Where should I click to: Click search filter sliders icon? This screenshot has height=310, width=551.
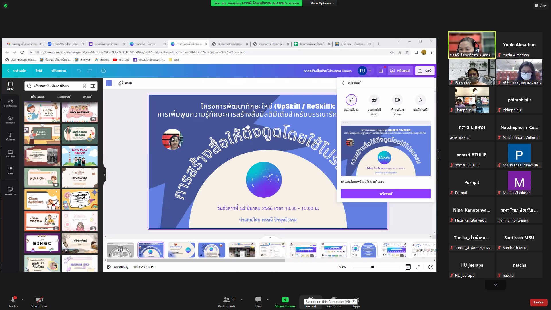[x=93, y=86]
